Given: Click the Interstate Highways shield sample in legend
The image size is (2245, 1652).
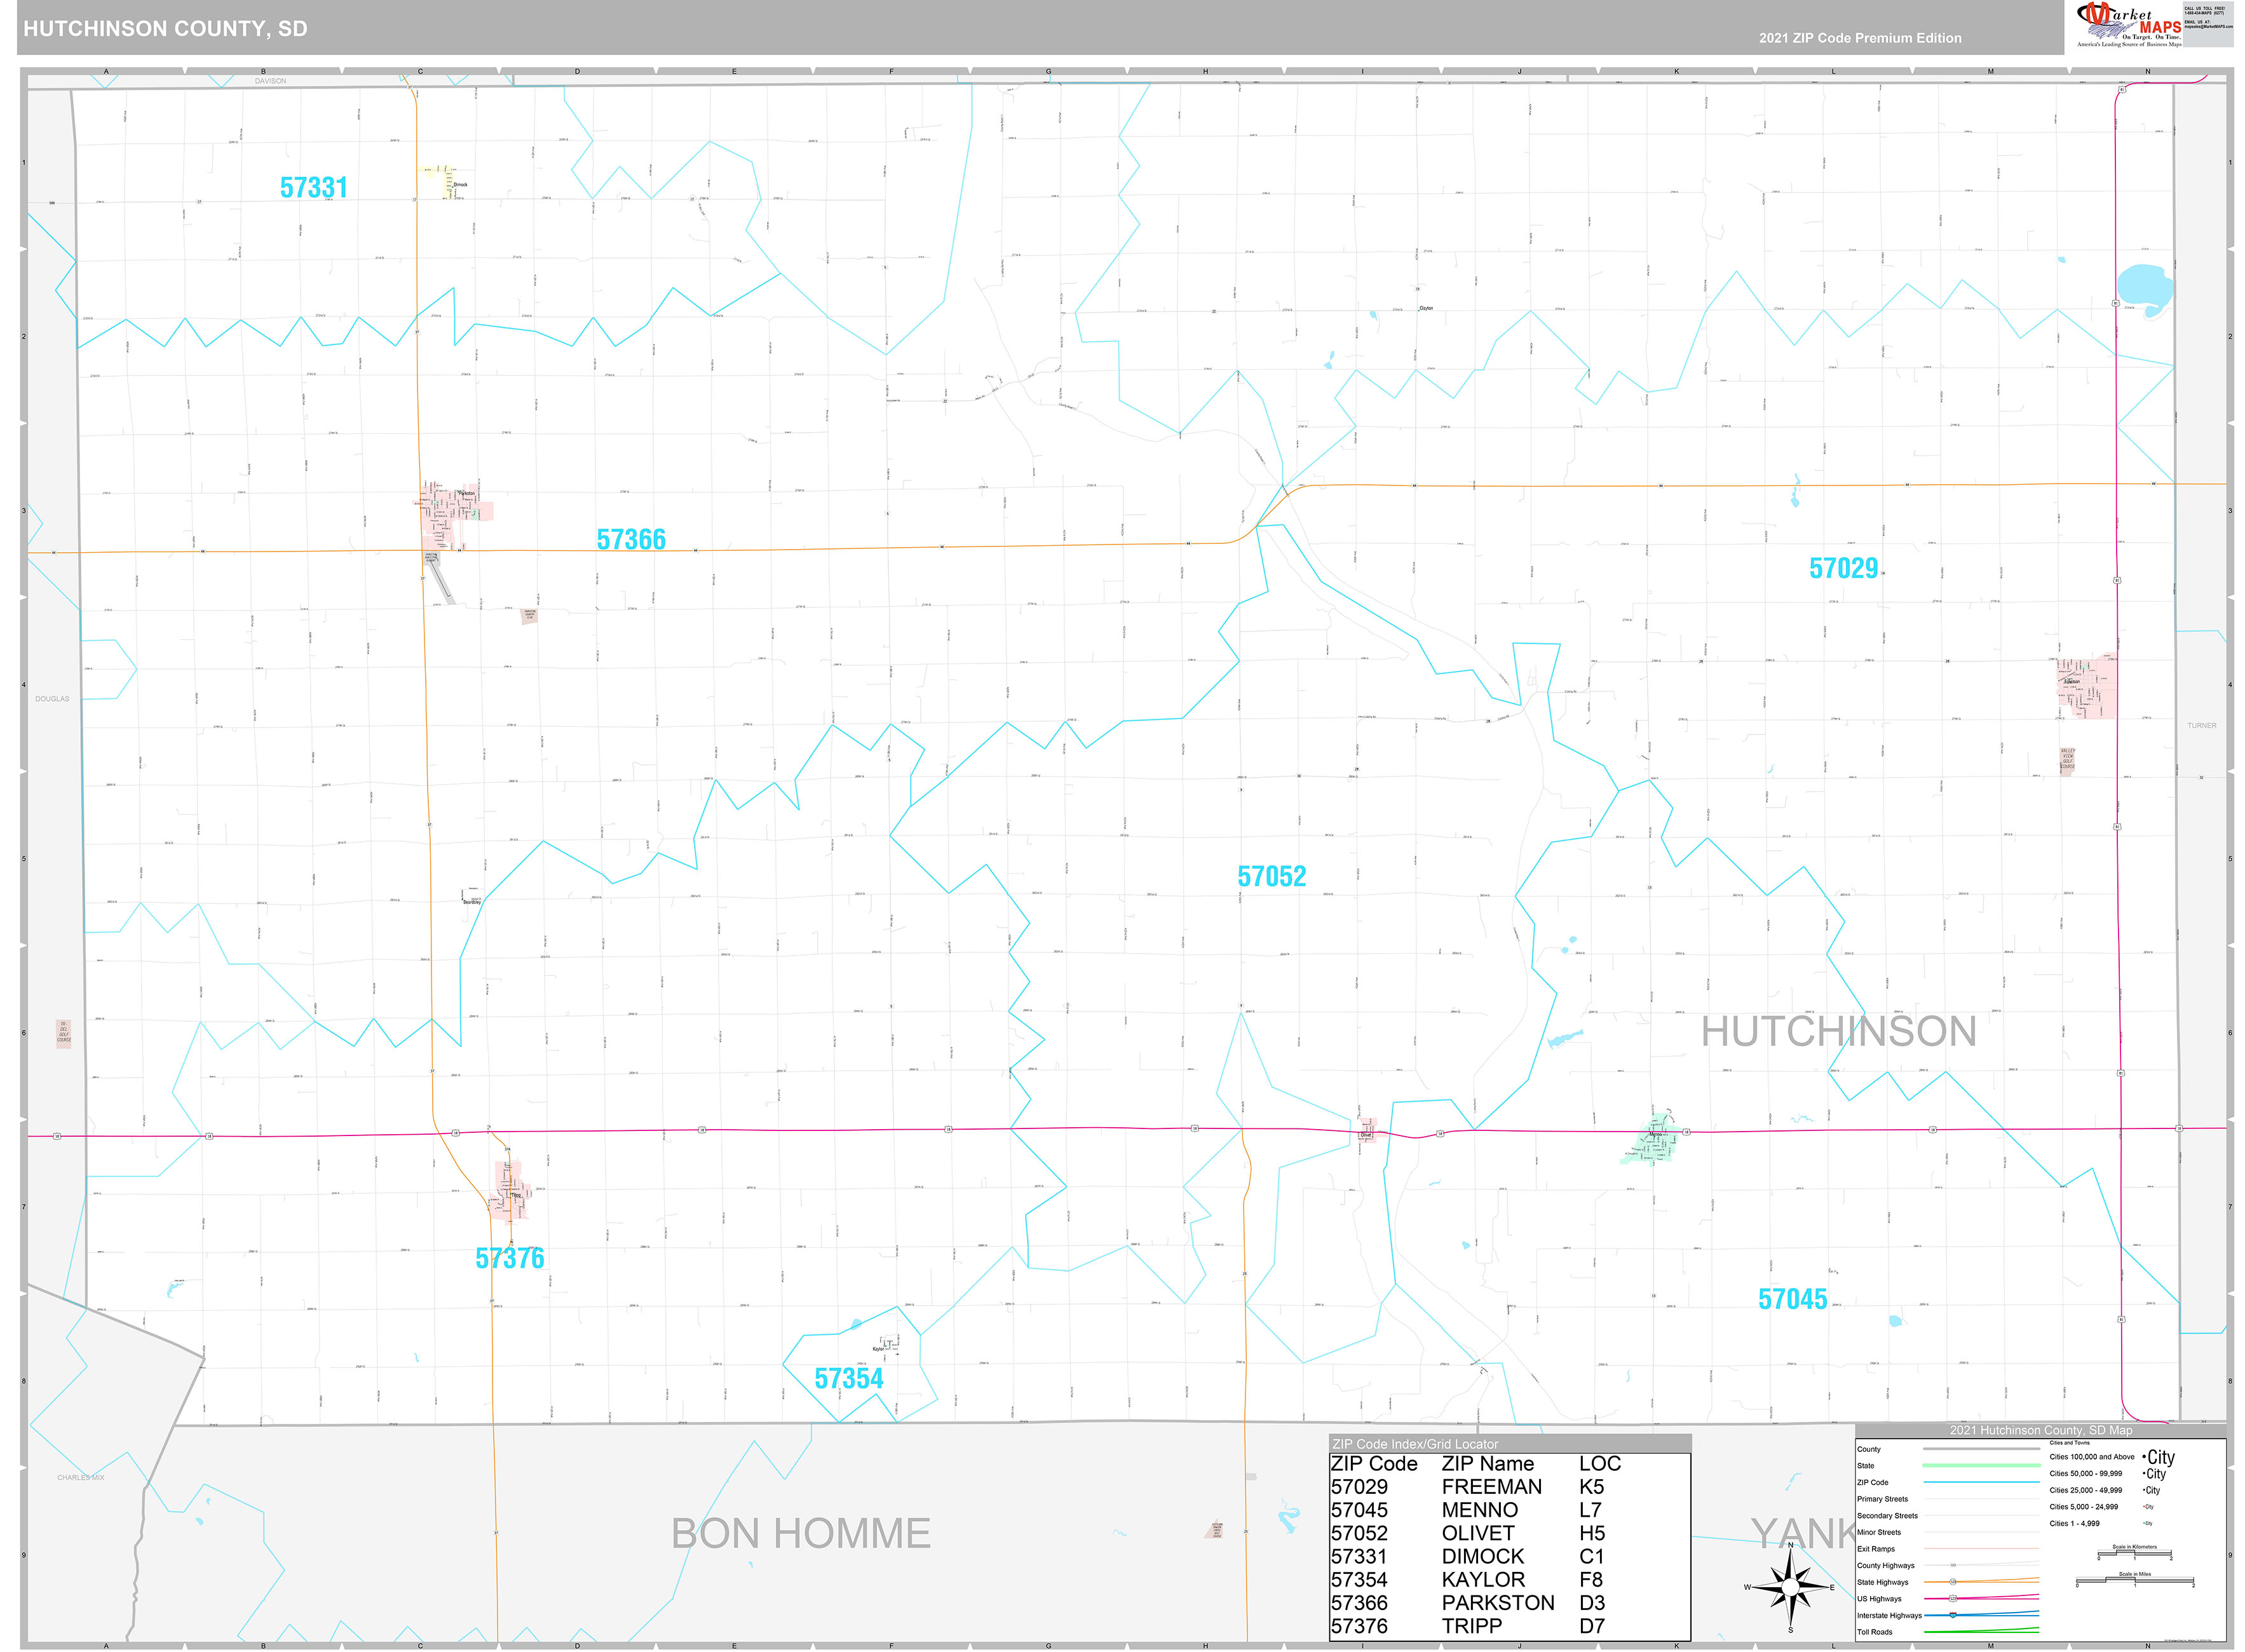Looking at the screenshot, I should point(1953,1615).
